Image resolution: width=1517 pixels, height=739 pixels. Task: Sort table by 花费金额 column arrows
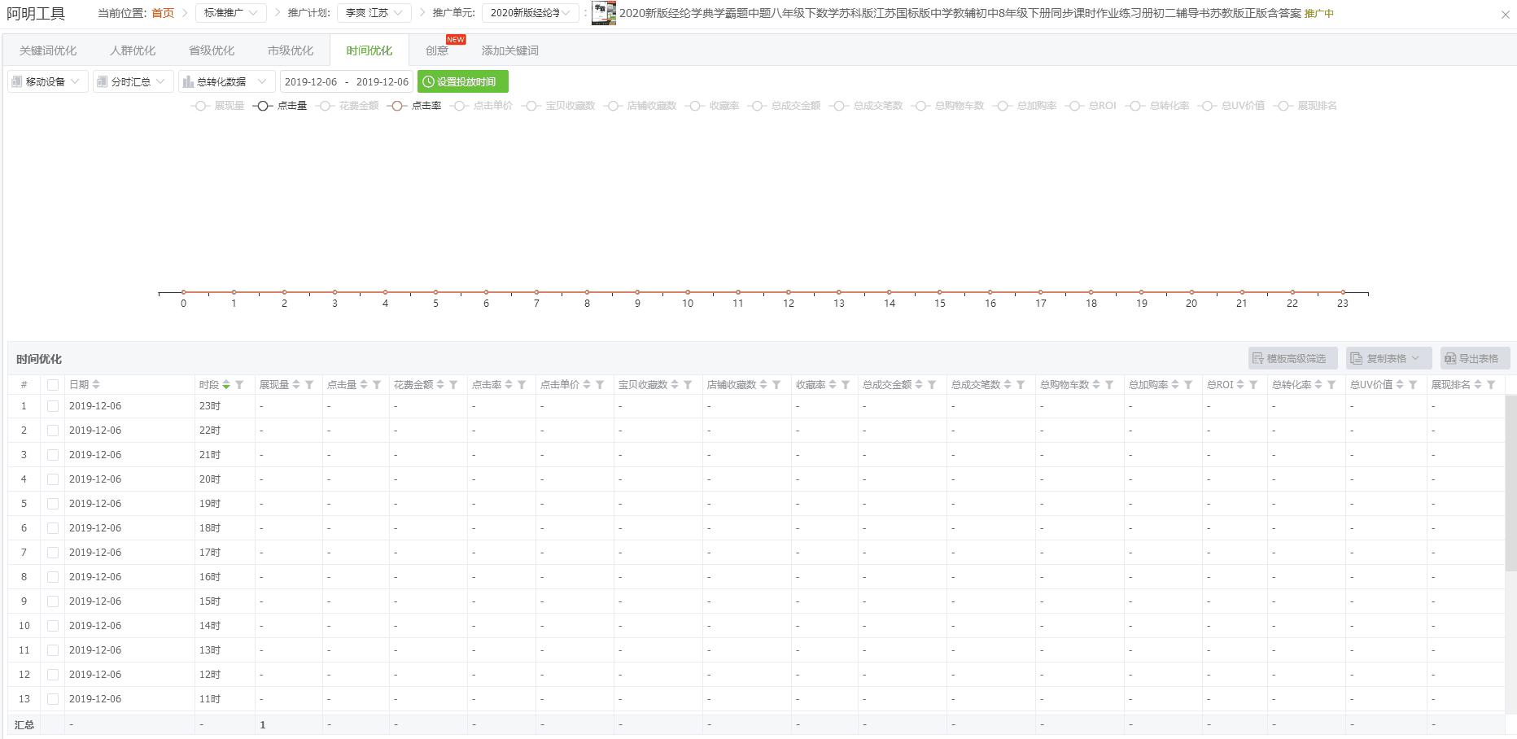(440, 385)
